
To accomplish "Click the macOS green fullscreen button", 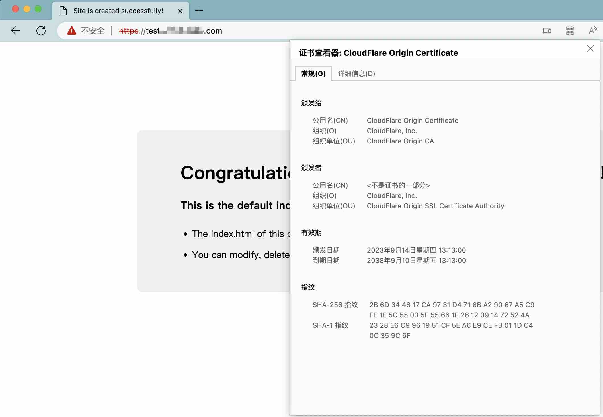I will tap(38, 9).
